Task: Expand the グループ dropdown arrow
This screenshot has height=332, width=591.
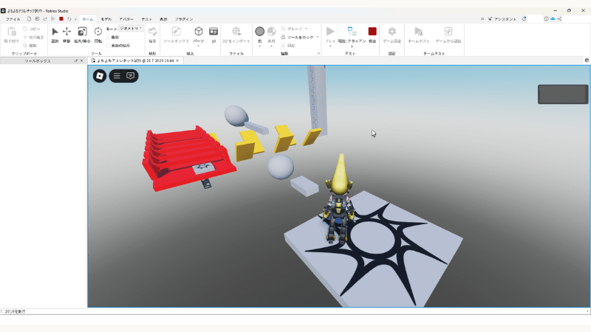Action: tap(306, 29)
